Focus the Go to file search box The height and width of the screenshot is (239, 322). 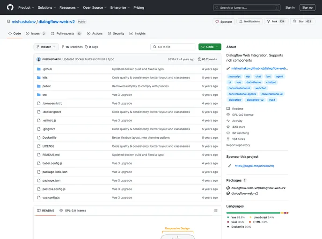pos(173,47)
